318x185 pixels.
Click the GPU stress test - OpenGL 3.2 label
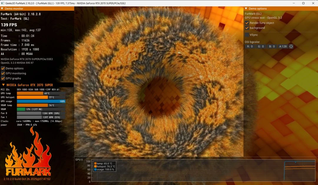(x=263, y=18)
